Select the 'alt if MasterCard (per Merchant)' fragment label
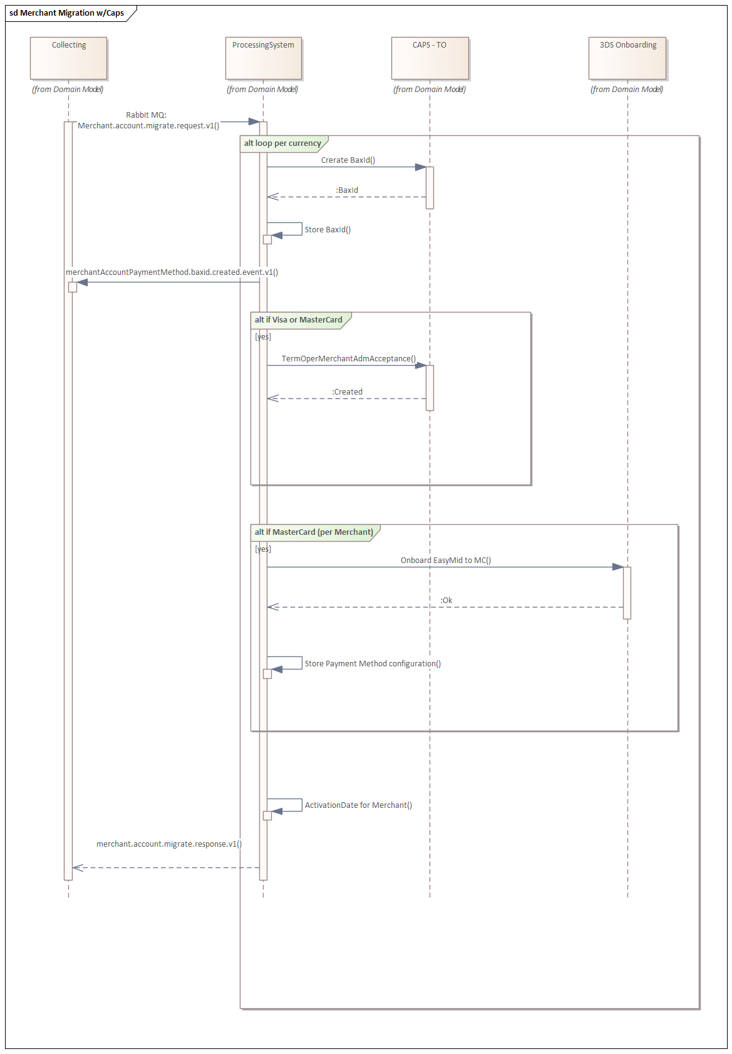Image resolution: width=732 pixels, height=1054 pixels. [x=314, y=532]
